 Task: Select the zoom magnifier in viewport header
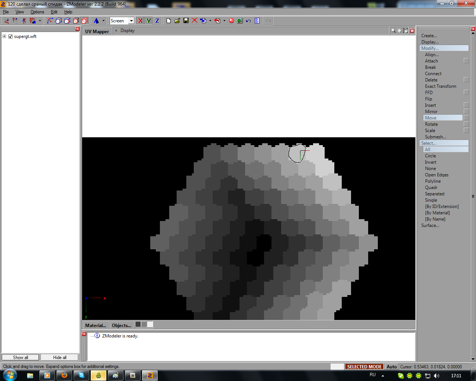393,31
